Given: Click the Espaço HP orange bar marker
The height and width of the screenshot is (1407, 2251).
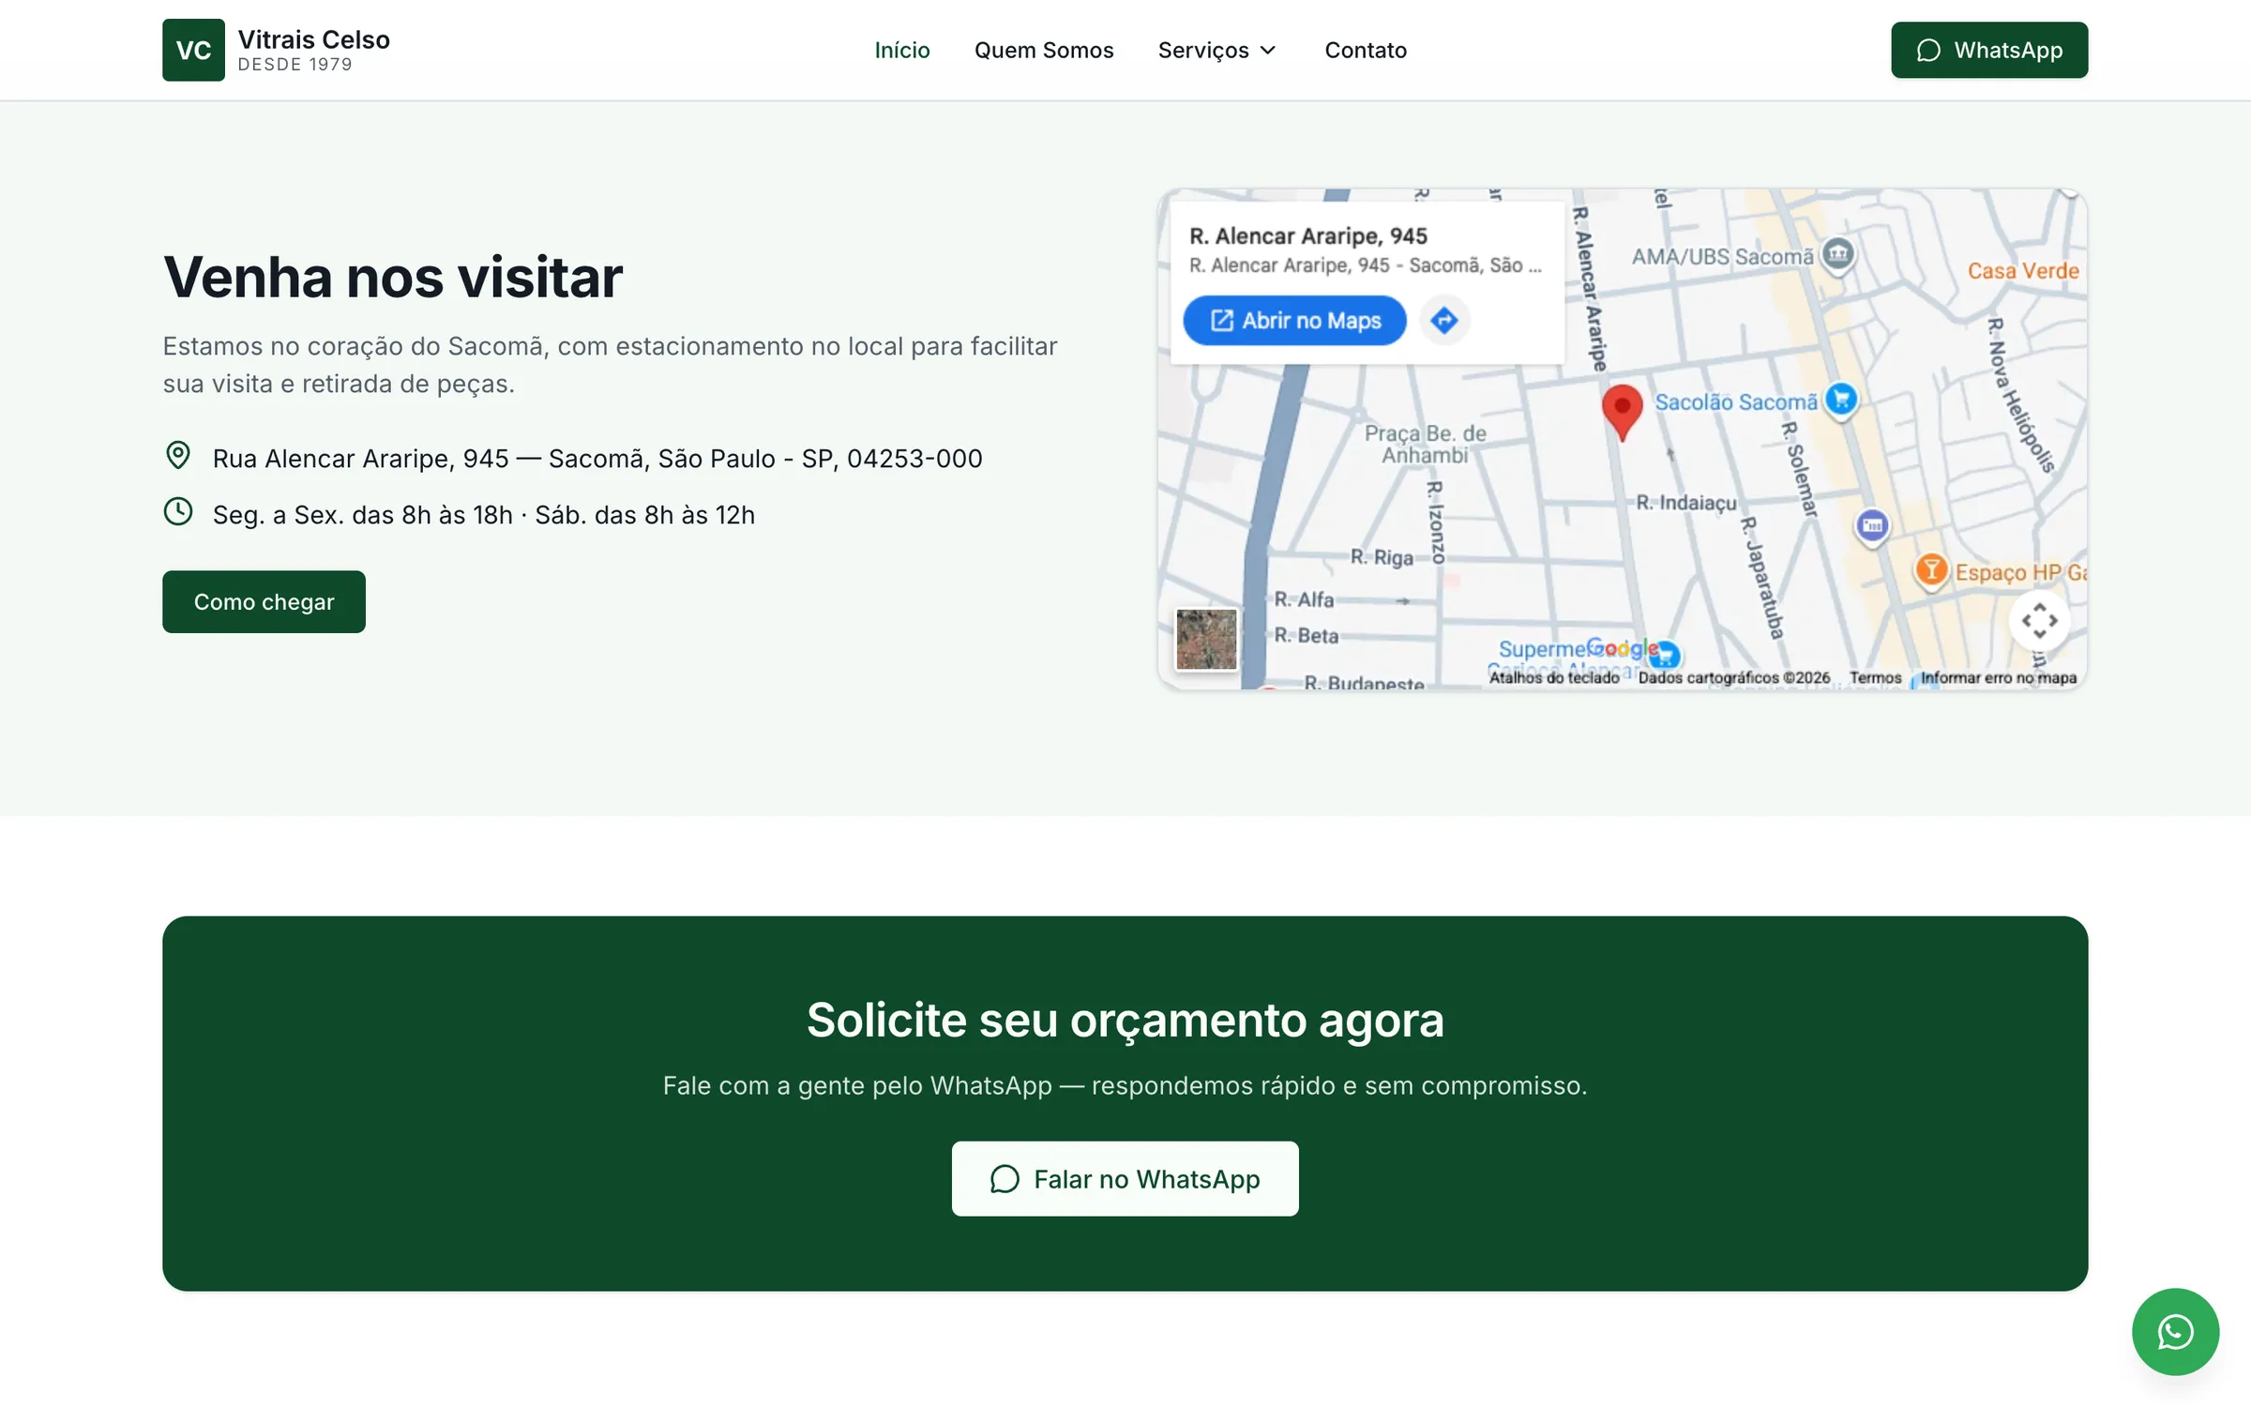Looking at the screenshot, I should click(1931, 570).
